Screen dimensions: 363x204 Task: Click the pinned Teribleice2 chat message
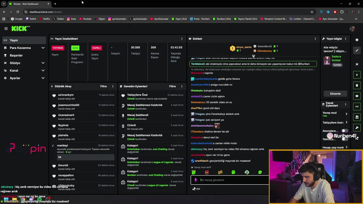(253, 64)
